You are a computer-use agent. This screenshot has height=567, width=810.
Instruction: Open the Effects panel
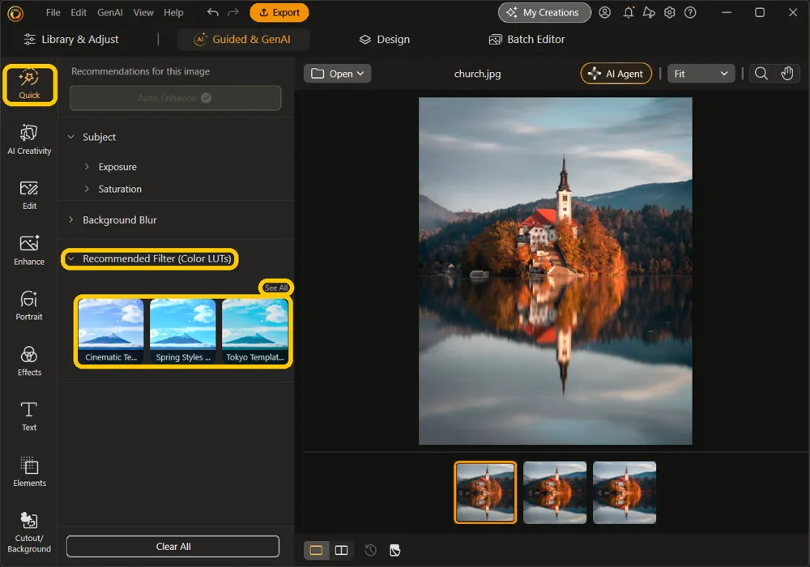click(29, 361)
